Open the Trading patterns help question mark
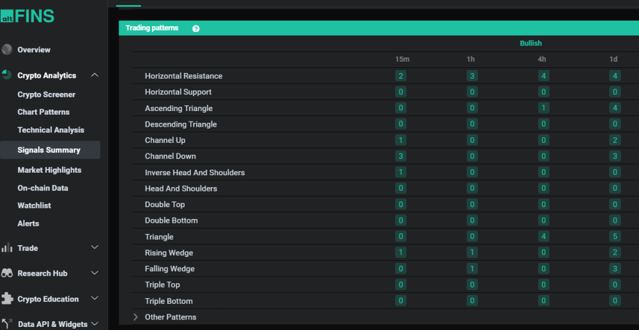The height and width of the screenshot is (330, 639). point(196,29)
